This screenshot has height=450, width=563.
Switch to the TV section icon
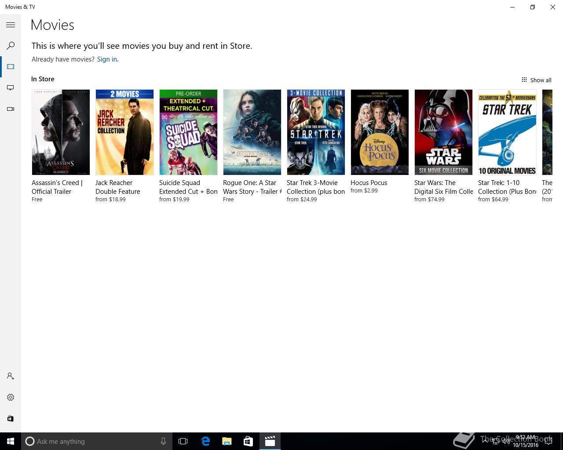pyautogui.click(x=11, y=88)
